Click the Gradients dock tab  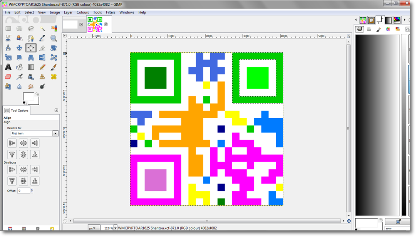click(388, 20)
